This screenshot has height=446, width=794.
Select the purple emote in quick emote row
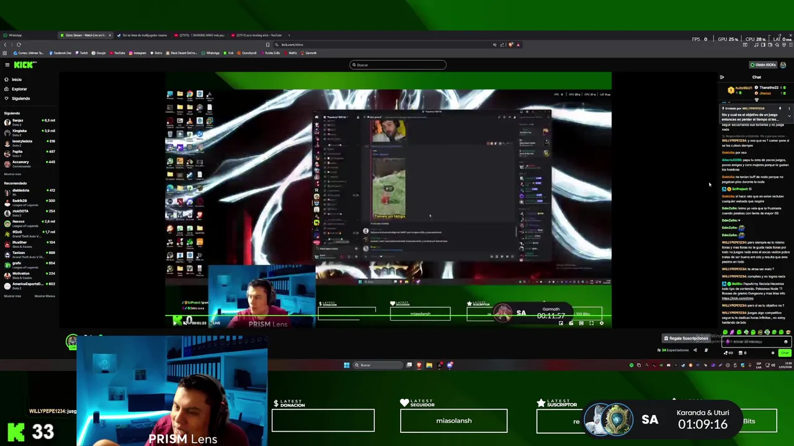pos(732,333)
